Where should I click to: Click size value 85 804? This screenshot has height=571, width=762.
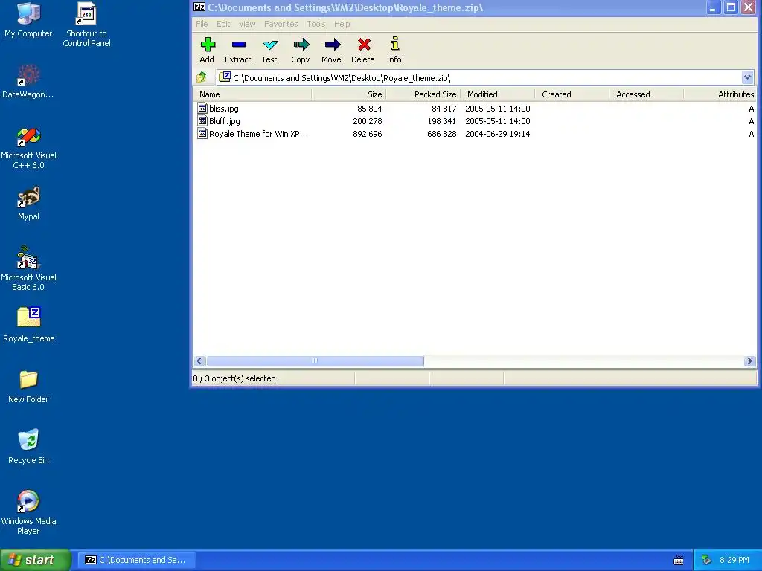369,109
